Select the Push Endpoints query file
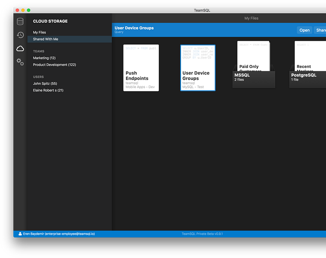The height and width of the screenshot is (258, 326). 141,68
